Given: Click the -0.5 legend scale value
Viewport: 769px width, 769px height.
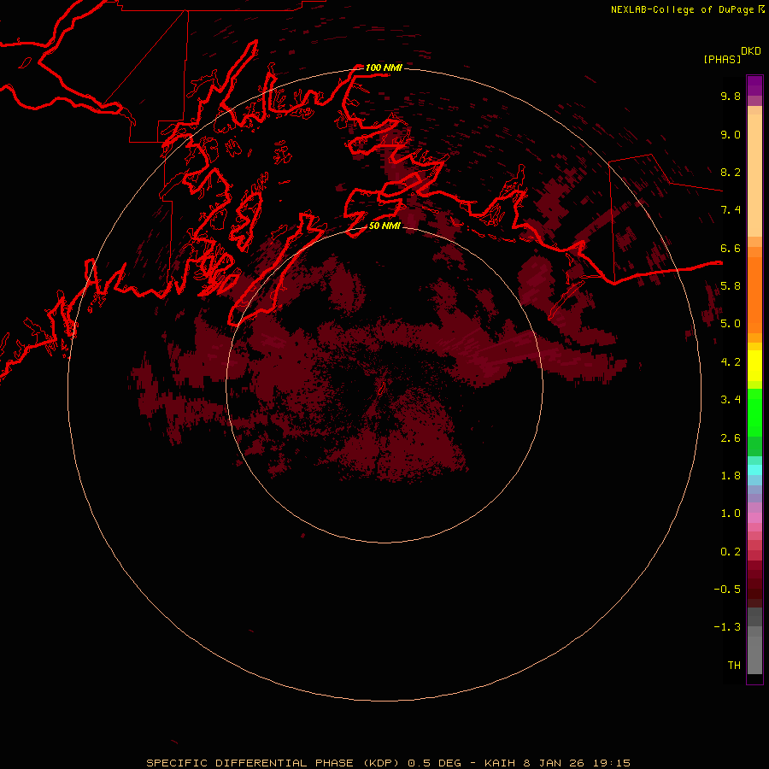Looking at the screenshot, I should coord(727,590).
